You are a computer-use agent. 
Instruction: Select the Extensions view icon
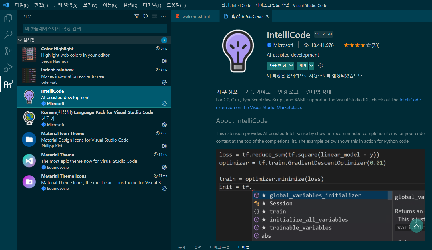[8, 84]
